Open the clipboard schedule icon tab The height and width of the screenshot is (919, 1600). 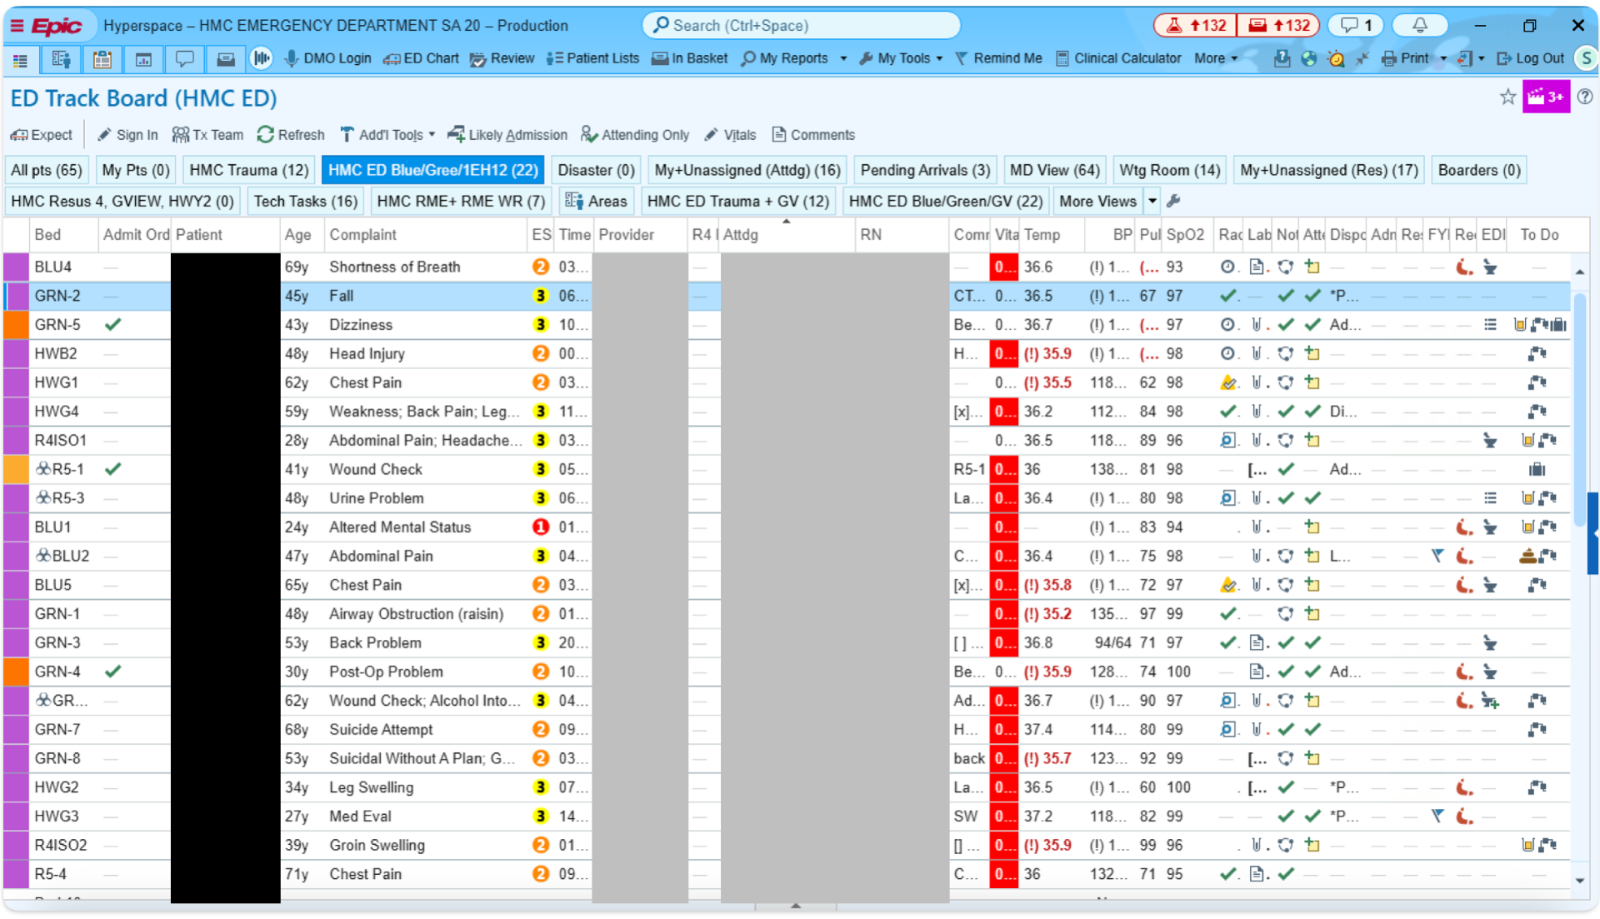click(x=102, y=59)
